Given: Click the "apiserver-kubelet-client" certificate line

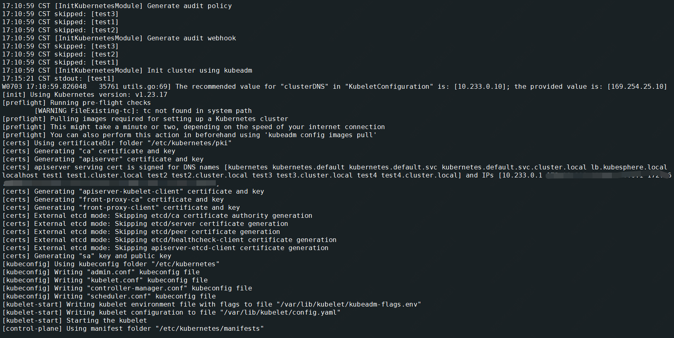Looking at the screenshot, I should [x=133, y=192].
